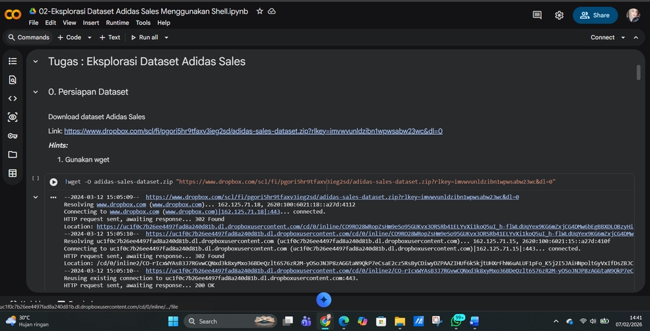Open the weather widget 30°C
650x331 pixels.
click(27, 321)
